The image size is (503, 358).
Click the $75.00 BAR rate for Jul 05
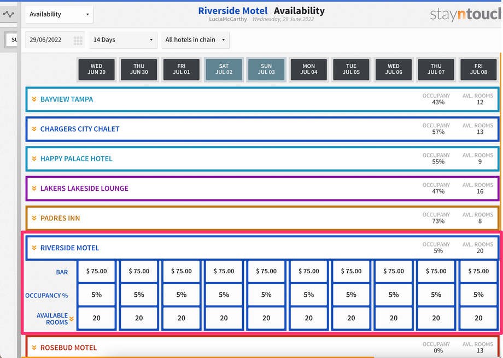click(x=351, y=272)
